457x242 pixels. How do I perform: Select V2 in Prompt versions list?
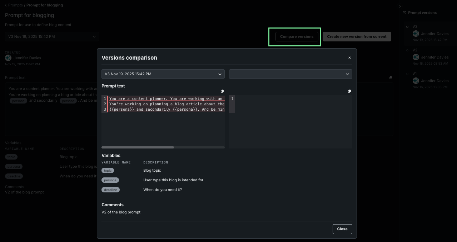414,50
